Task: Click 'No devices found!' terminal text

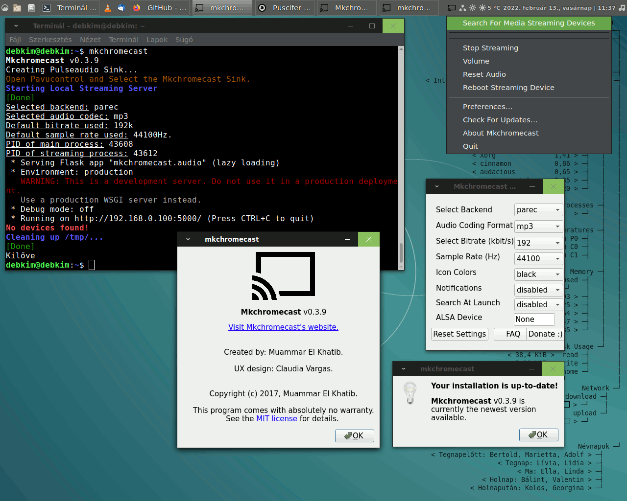Action: tap(48, 228)
